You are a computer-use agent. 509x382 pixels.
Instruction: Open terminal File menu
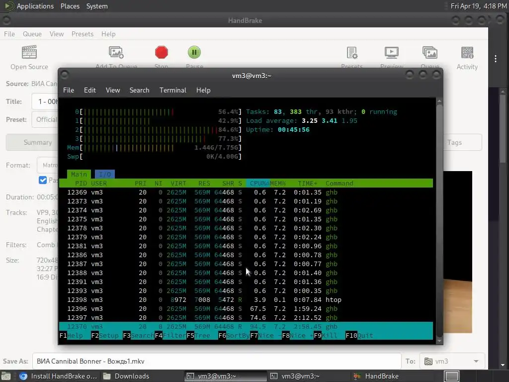(69, 90)
